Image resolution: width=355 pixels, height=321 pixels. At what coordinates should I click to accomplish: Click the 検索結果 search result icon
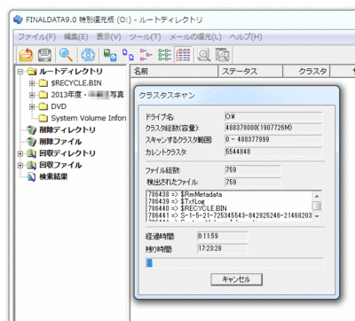[31, 176]
